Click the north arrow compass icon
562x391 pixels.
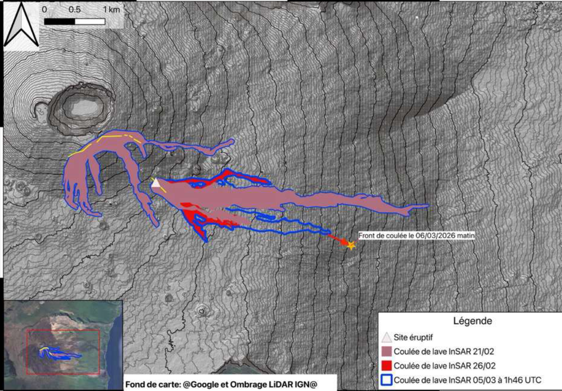pyautogui.click(x=21, y=25)
